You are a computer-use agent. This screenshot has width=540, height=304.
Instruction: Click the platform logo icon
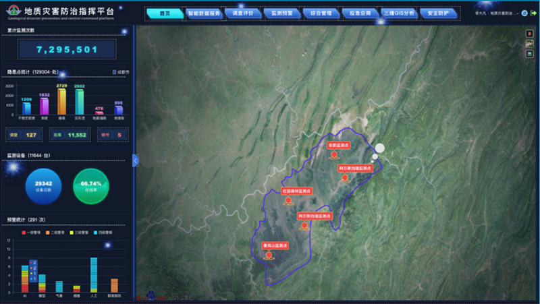[x=13, y=12]
